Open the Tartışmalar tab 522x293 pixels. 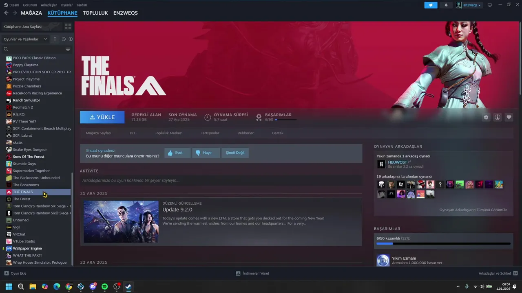(x=210, y=133)
